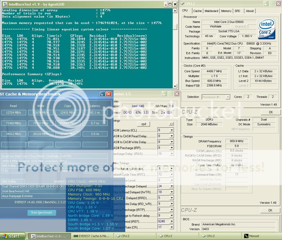Open the Precharge to Refresh delay dropdown
This screenshot has height=240, width=282.
click(x=172, y=215)
